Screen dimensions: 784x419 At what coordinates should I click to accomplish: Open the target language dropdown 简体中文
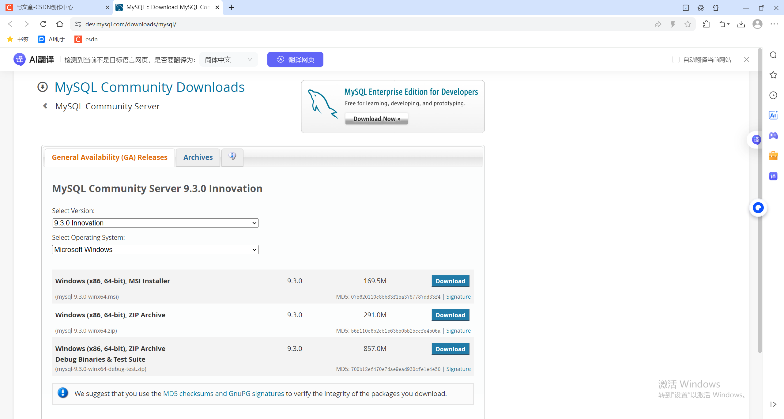point(228,59)
